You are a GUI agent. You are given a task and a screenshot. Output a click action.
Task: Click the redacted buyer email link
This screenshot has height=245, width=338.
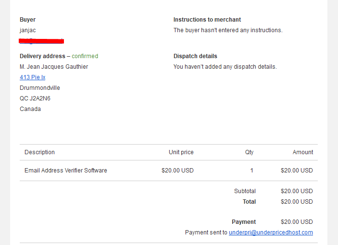(x=41, y=41)
